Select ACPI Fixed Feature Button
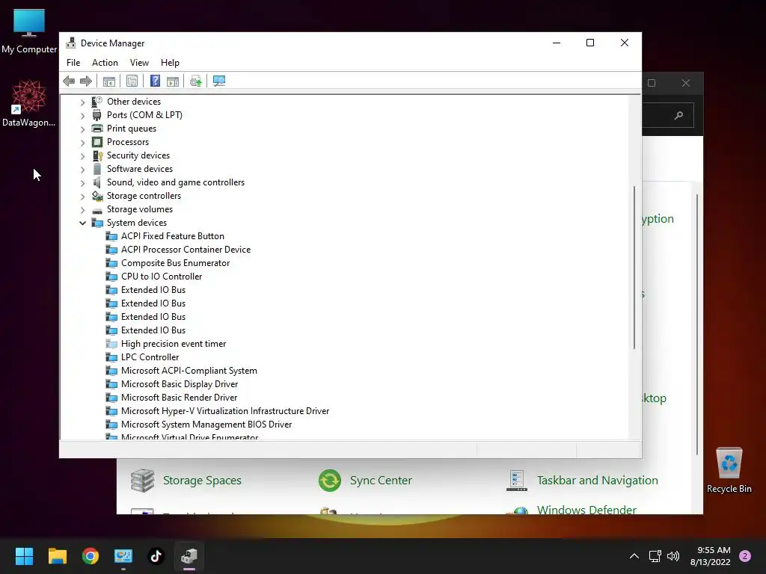 [173, 236]
